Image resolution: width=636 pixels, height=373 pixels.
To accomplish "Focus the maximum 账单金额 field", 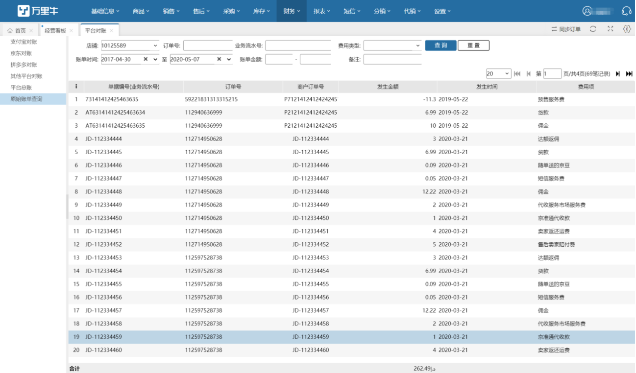I will (x=315, y=59).
